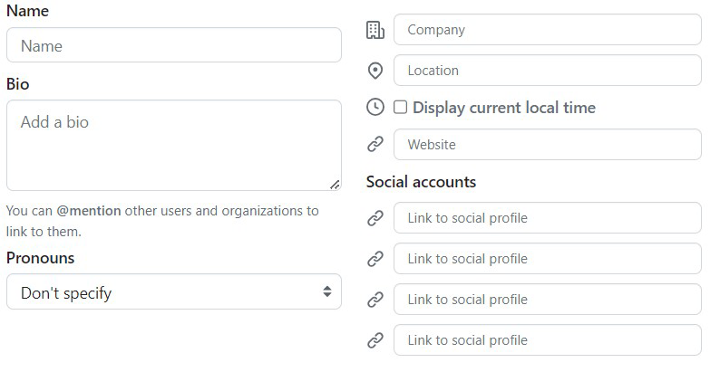
Task: Click into the Add a bio textarea
Action: point(173,145)
